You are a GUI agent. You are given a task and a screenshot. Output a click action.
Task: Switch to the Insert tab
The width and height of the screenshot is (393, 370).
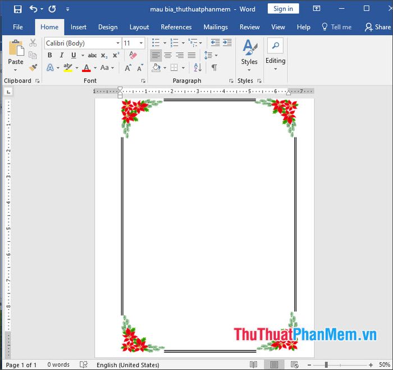78,27
